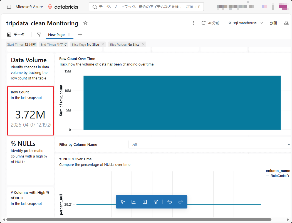
Task: Toggle the sidebar menu icon
Action: pyautogui.click(x=9, y=7)
